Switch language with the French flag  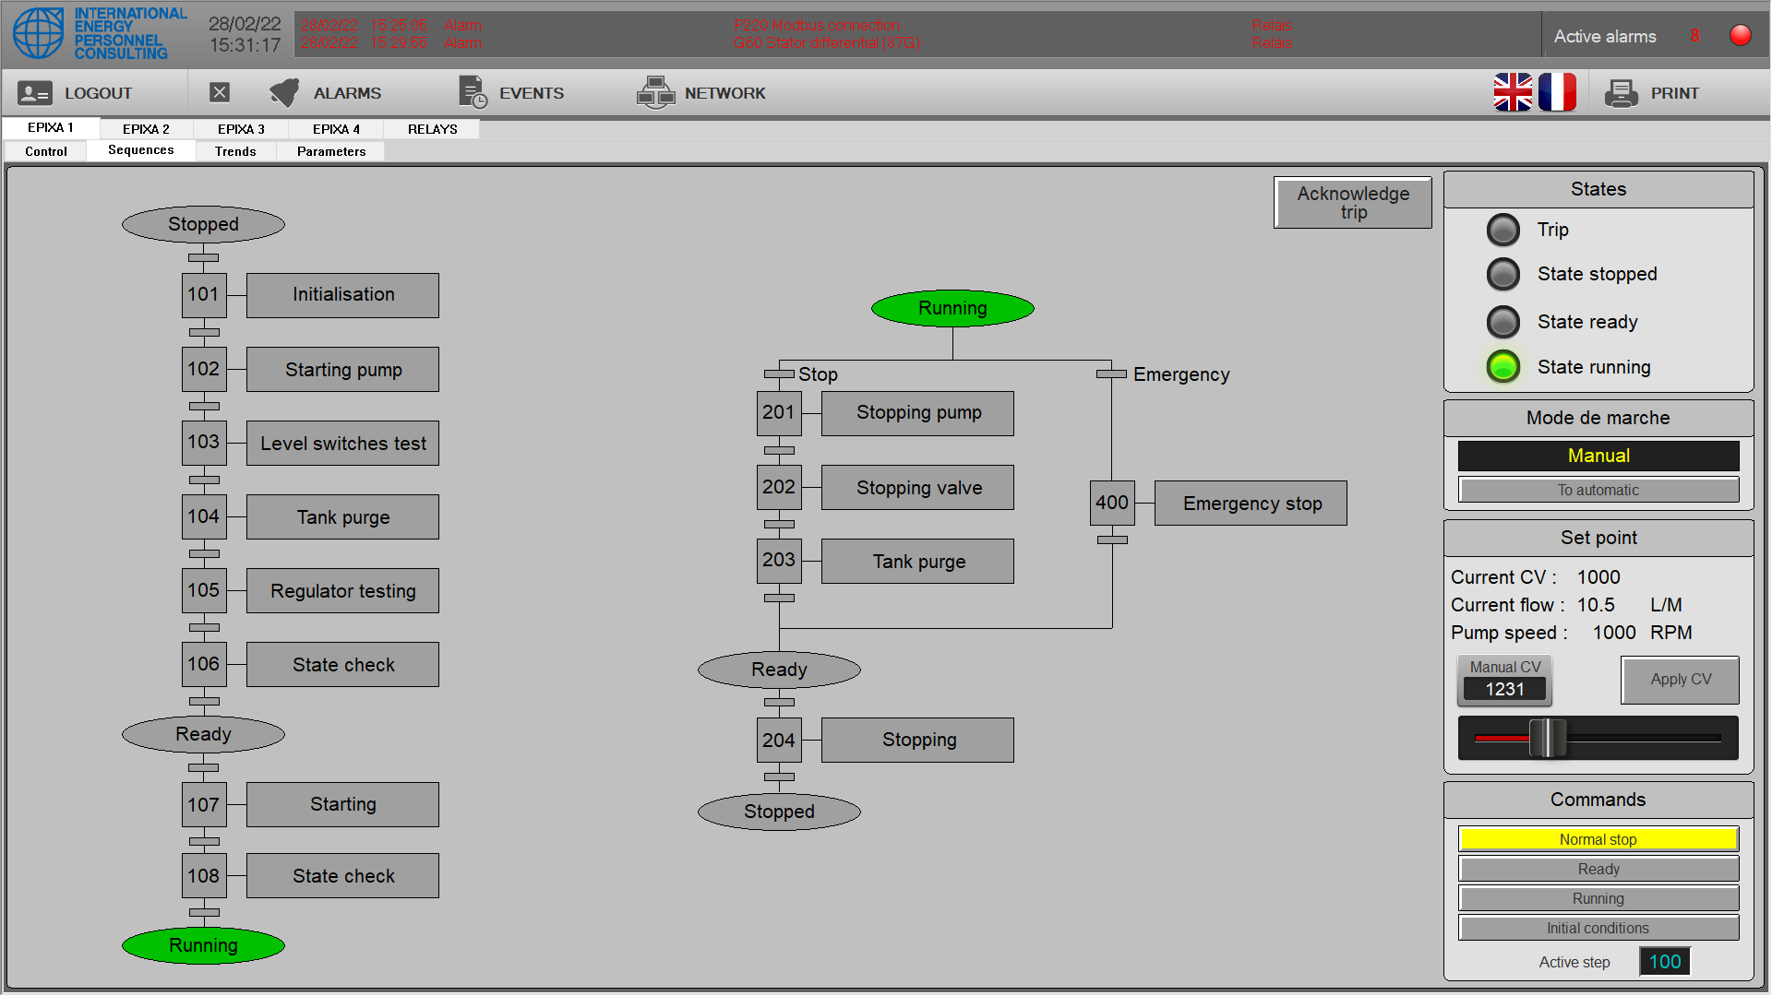pos(1557,92)
